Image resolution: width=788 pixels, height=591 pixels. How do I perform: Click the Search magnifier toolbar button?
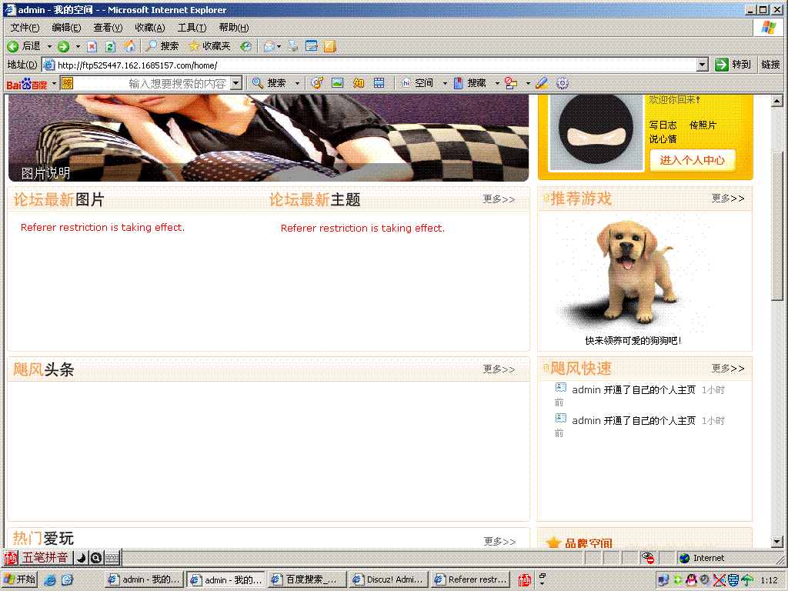tap(162, 46)
